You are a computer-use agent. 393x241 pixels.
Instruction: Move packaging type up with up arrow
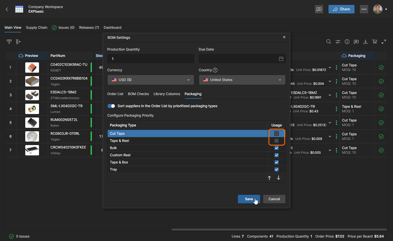(269, 178)
